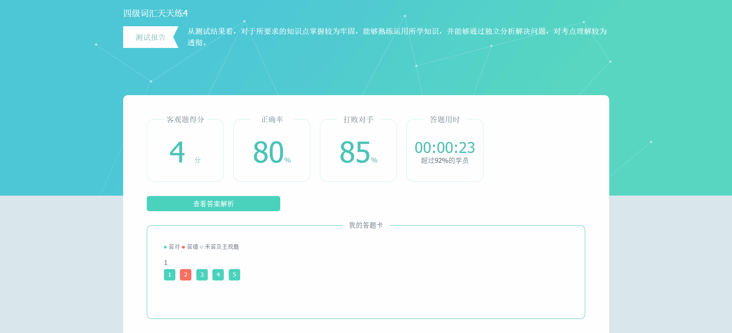Screen dimensions: 732x333
Task: Click the 正确率 80% card
Action: 272,150
